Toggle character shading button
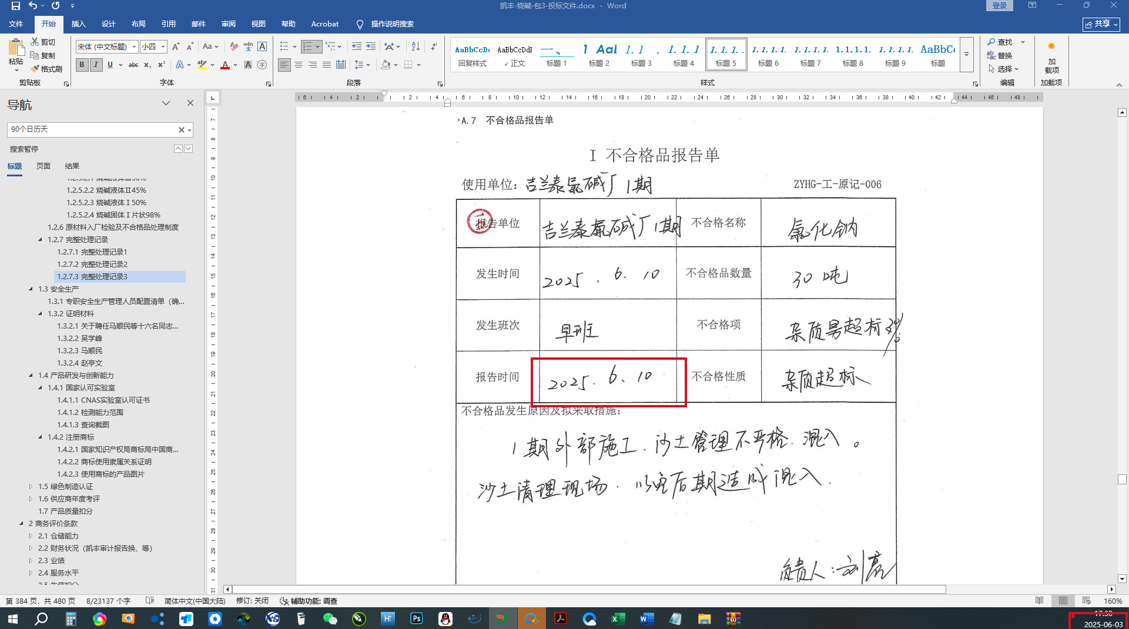This screenshot has height=629, width=1129. pos(248,65)
